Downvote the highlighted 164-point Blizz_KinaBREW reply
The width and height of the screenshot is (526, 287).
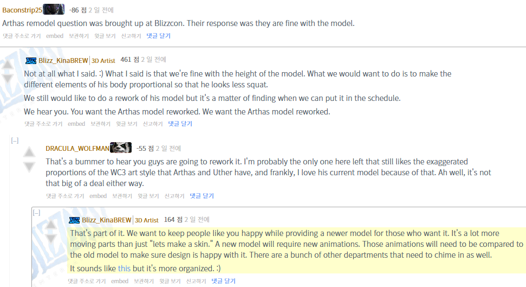pyautogui.click(x=50, y=239)
